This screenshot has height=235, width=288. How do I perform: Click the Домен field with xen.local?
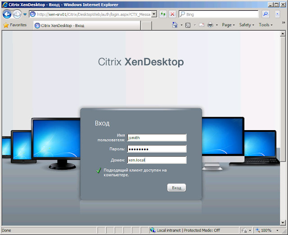[157, 160]
